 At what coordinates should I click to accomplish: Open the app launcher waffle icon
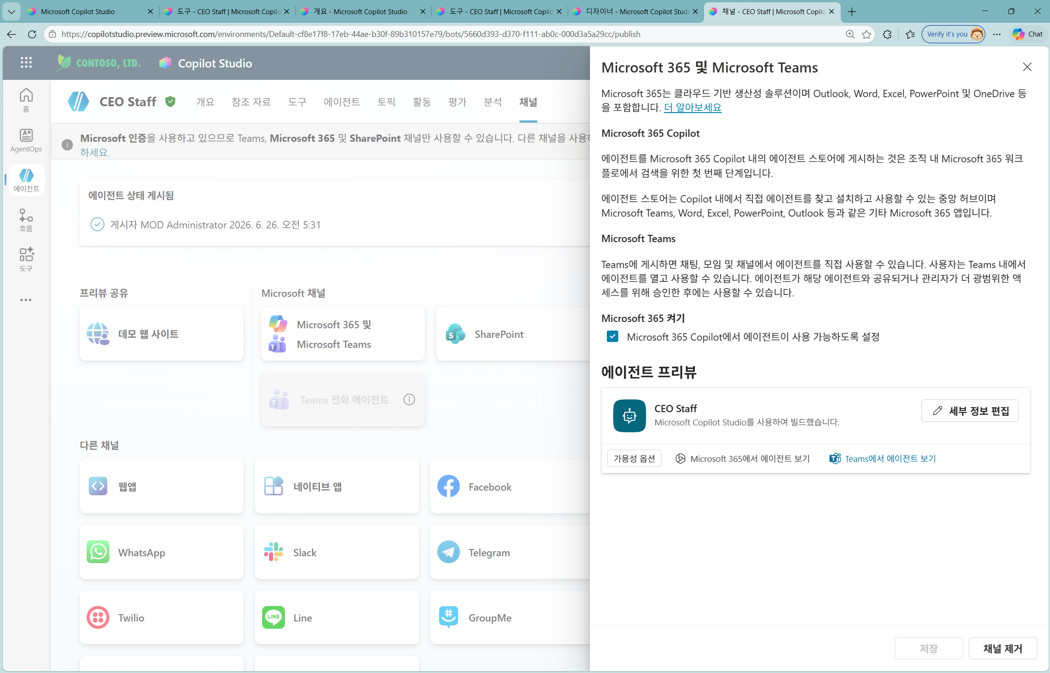26,62
